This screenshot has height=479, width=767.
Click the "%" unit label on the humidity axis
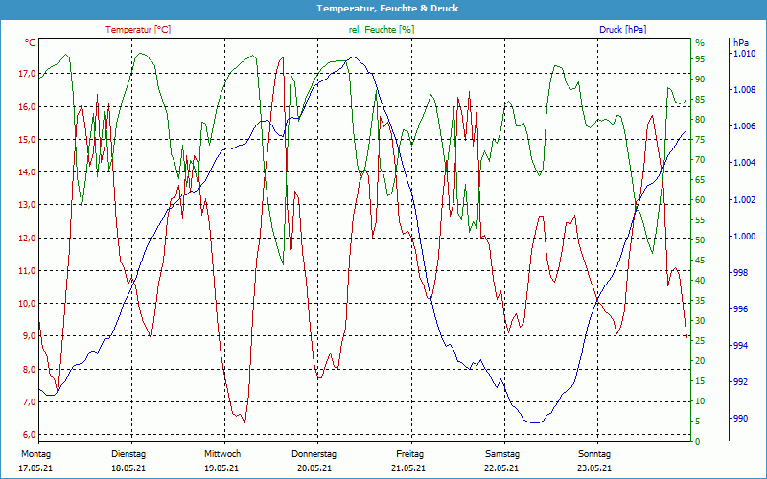pyautogui.click(x=700, y=43)
